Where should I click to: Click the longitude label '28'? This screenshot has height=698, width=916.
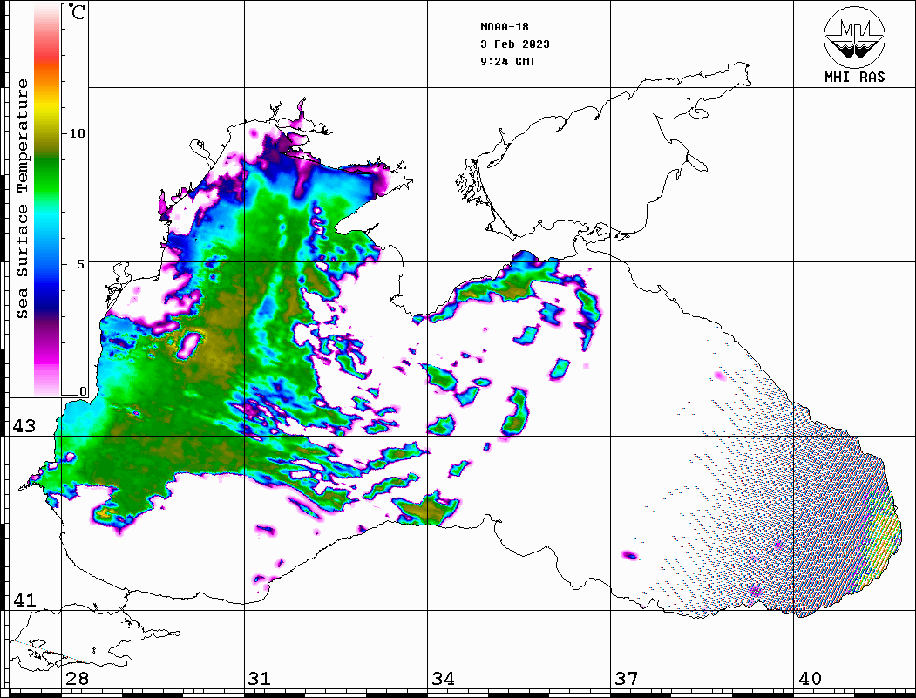coord(77,679)
